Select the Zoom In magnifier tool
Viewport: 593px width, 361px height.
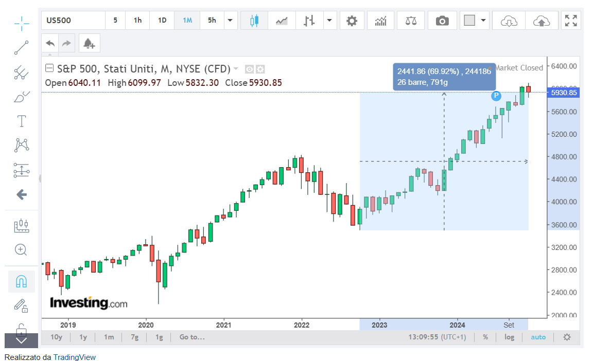coord(21,249)
